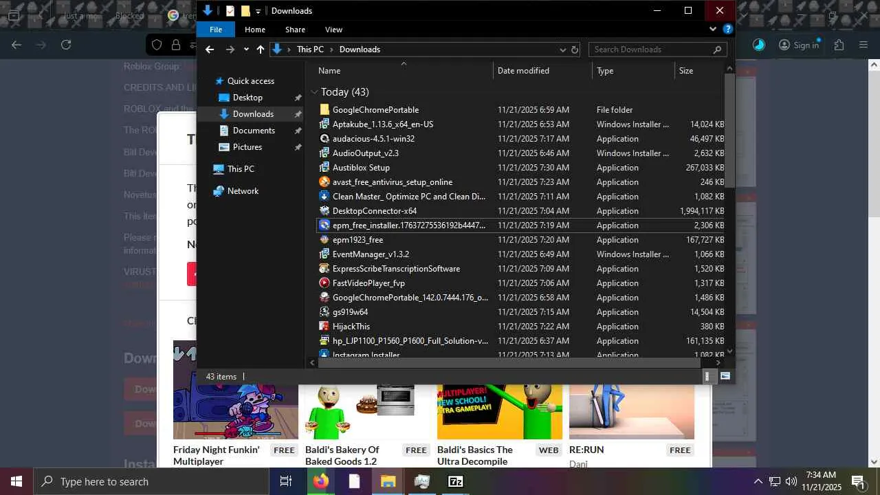
Task: Select the epm_free_installer file icon
Action: pos(325,225)
